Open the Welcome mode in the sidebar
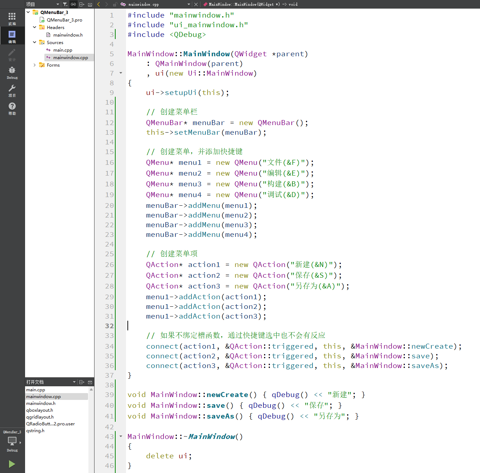Screen dimensions: 480x473 tap(12, 19)
